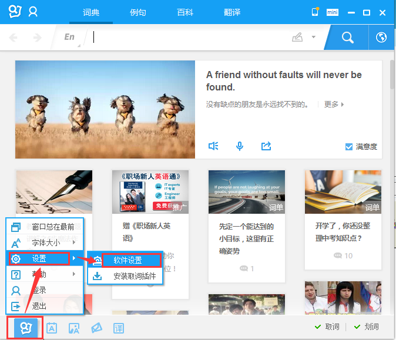Click the Youdao main menu icon
This screenshot has height=340, width=396.
tap(25, 328)
